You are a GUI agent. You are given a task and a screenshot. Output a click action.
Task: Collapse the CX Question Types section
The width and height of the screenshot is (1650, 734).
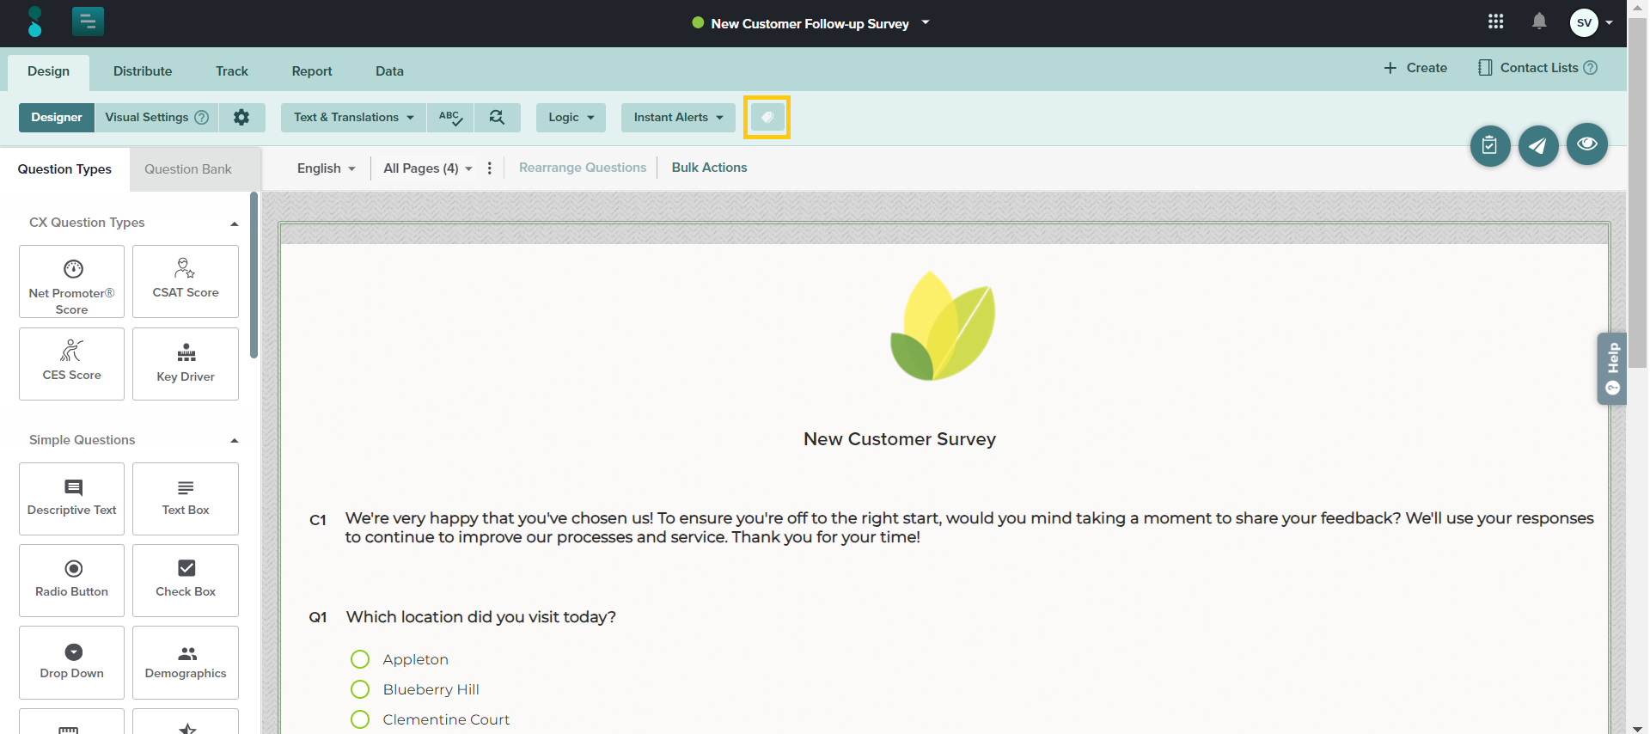tap(234, 223)
